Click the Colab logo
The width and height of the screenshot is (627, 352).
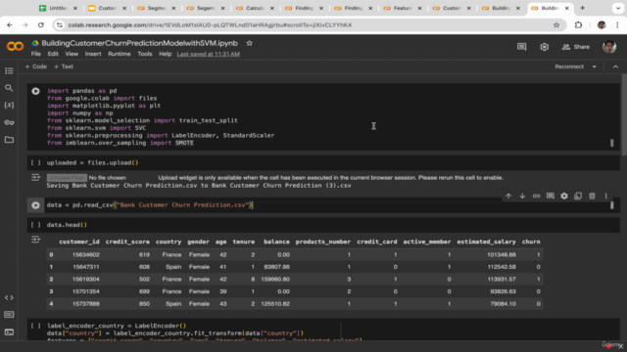[15, 47]
